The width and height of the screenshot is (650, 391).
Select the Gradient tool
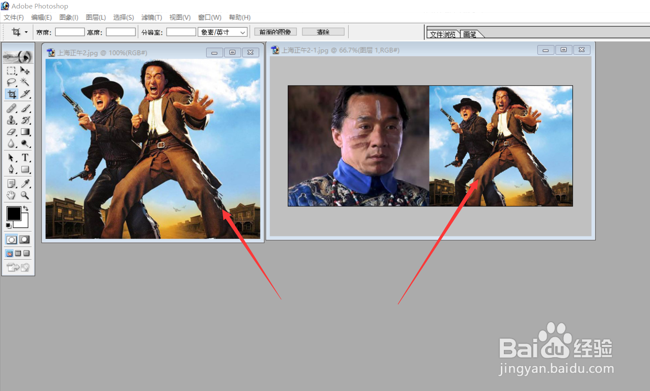pos(25,132)
